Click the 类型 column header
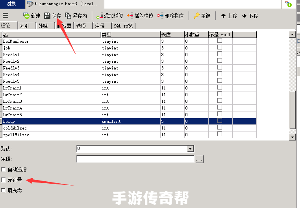 [x=131, y=35]
